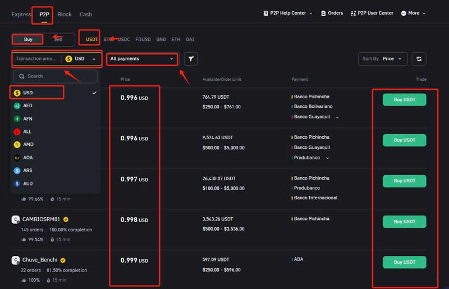The image size is (449, 289).
Task: Click the ABA payment label
Action: (299, 259)
